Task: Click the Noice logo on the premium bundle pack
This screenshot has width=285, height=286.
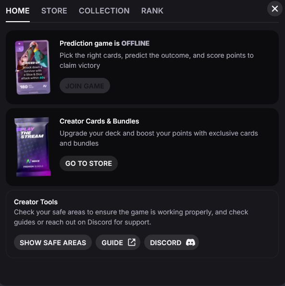Action: pos(33,161)
